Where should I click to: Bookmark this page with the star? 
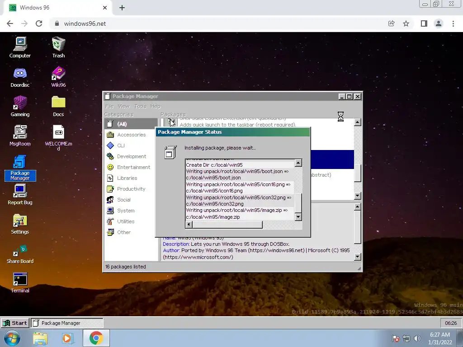(x=406, y=23)
